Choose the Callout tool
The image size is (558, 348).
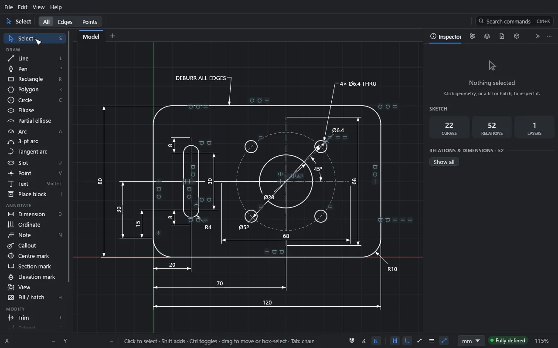35,245
